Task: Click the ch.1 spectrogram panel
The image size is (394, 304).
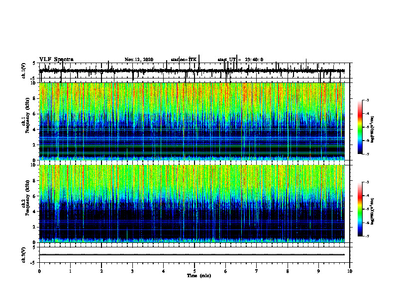Action: (192, 121)
